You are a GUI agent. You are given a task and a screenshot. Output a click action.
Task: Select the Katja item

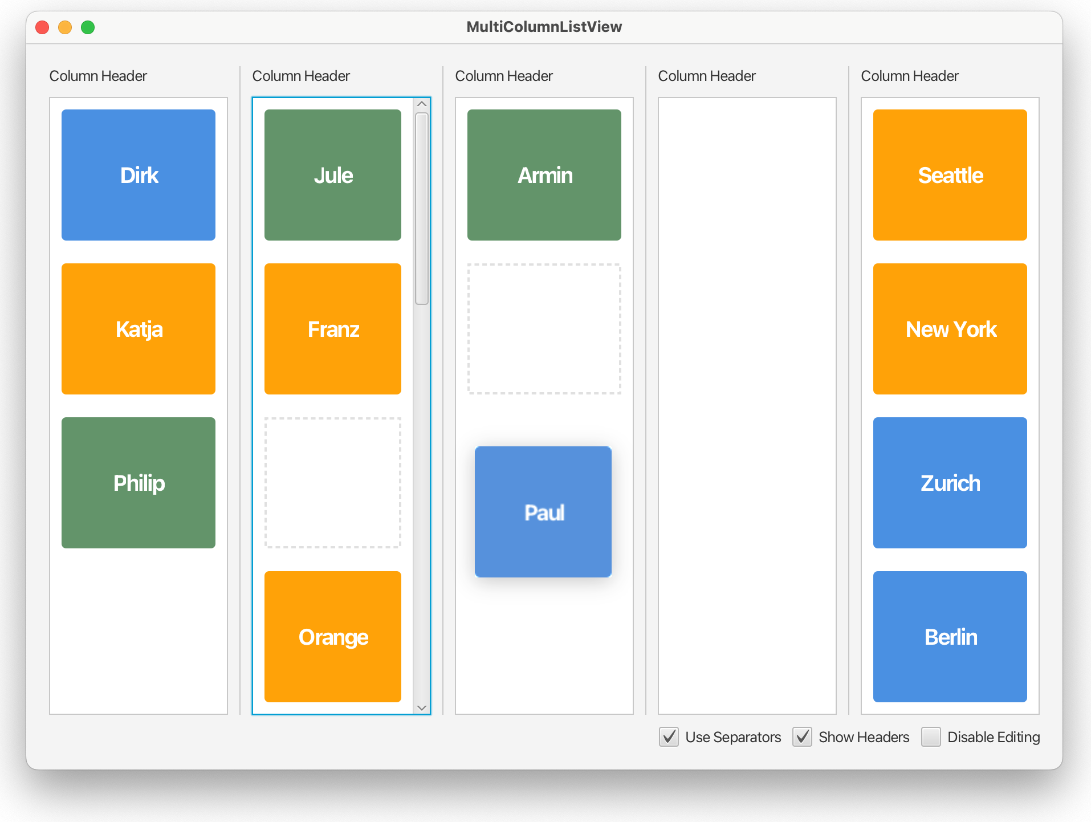pyautogui.click(x=138, y=329)
